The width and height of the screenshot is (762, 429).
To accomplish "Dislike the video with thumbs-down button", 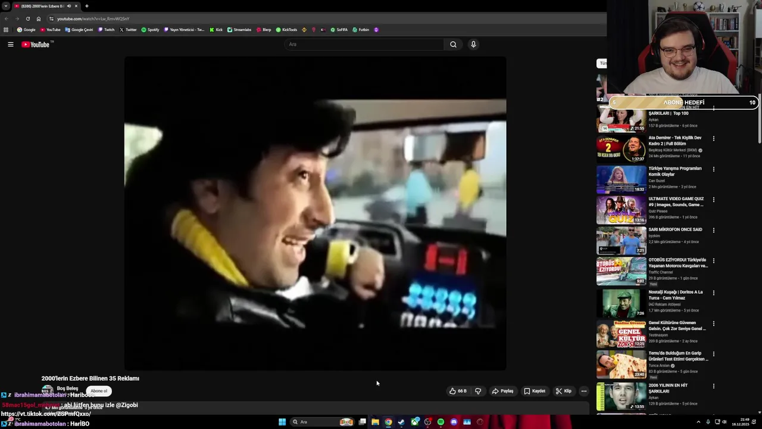I will click(478, 391).
